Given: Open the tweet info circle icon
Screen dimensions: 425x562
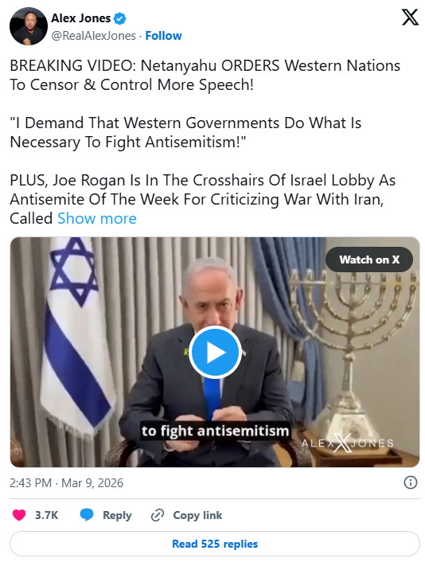Looking at the screenshot, I should pyautogui.click(x=411, y=482).
